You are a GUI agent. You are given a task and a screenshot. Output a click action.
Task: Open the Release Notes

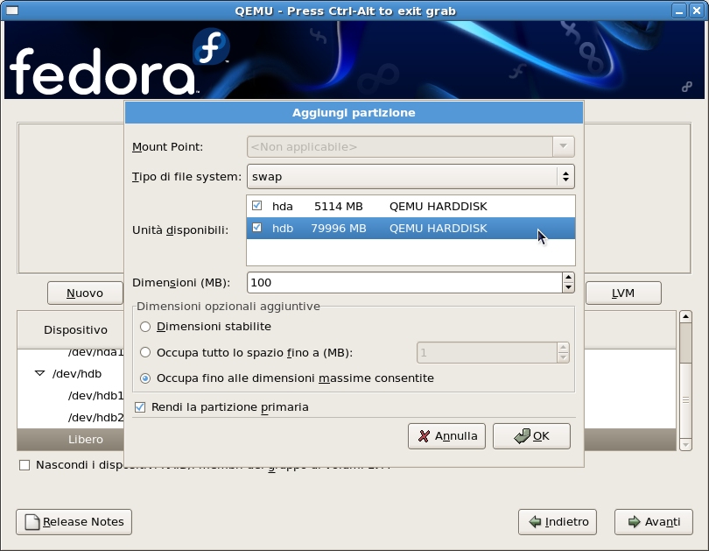tap(74, 522)
